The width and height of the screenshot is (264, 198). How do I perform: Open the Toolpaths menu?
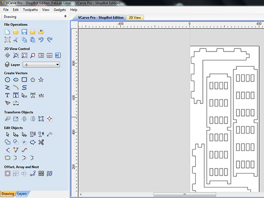tap(30, 9)
